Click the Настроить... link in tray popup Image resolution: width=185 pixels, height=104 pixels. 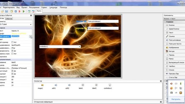pos(176,99)
